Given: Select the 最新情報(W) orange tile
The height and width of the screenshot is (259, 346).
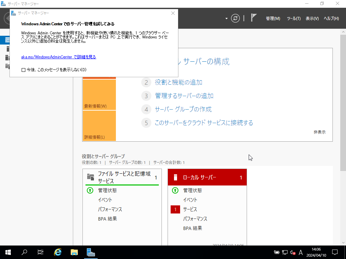Looking at the screenshot, I should pyautogui.click(x=99, y=95).
